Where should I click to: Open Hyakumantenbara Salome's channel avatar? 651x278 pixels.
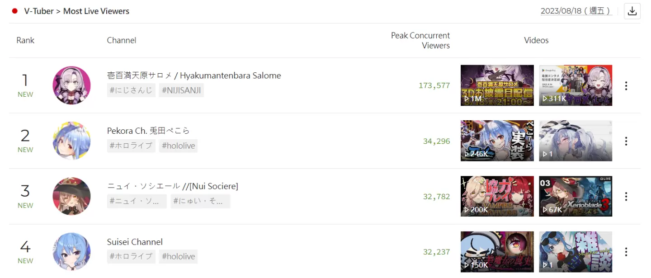(71, 85)
